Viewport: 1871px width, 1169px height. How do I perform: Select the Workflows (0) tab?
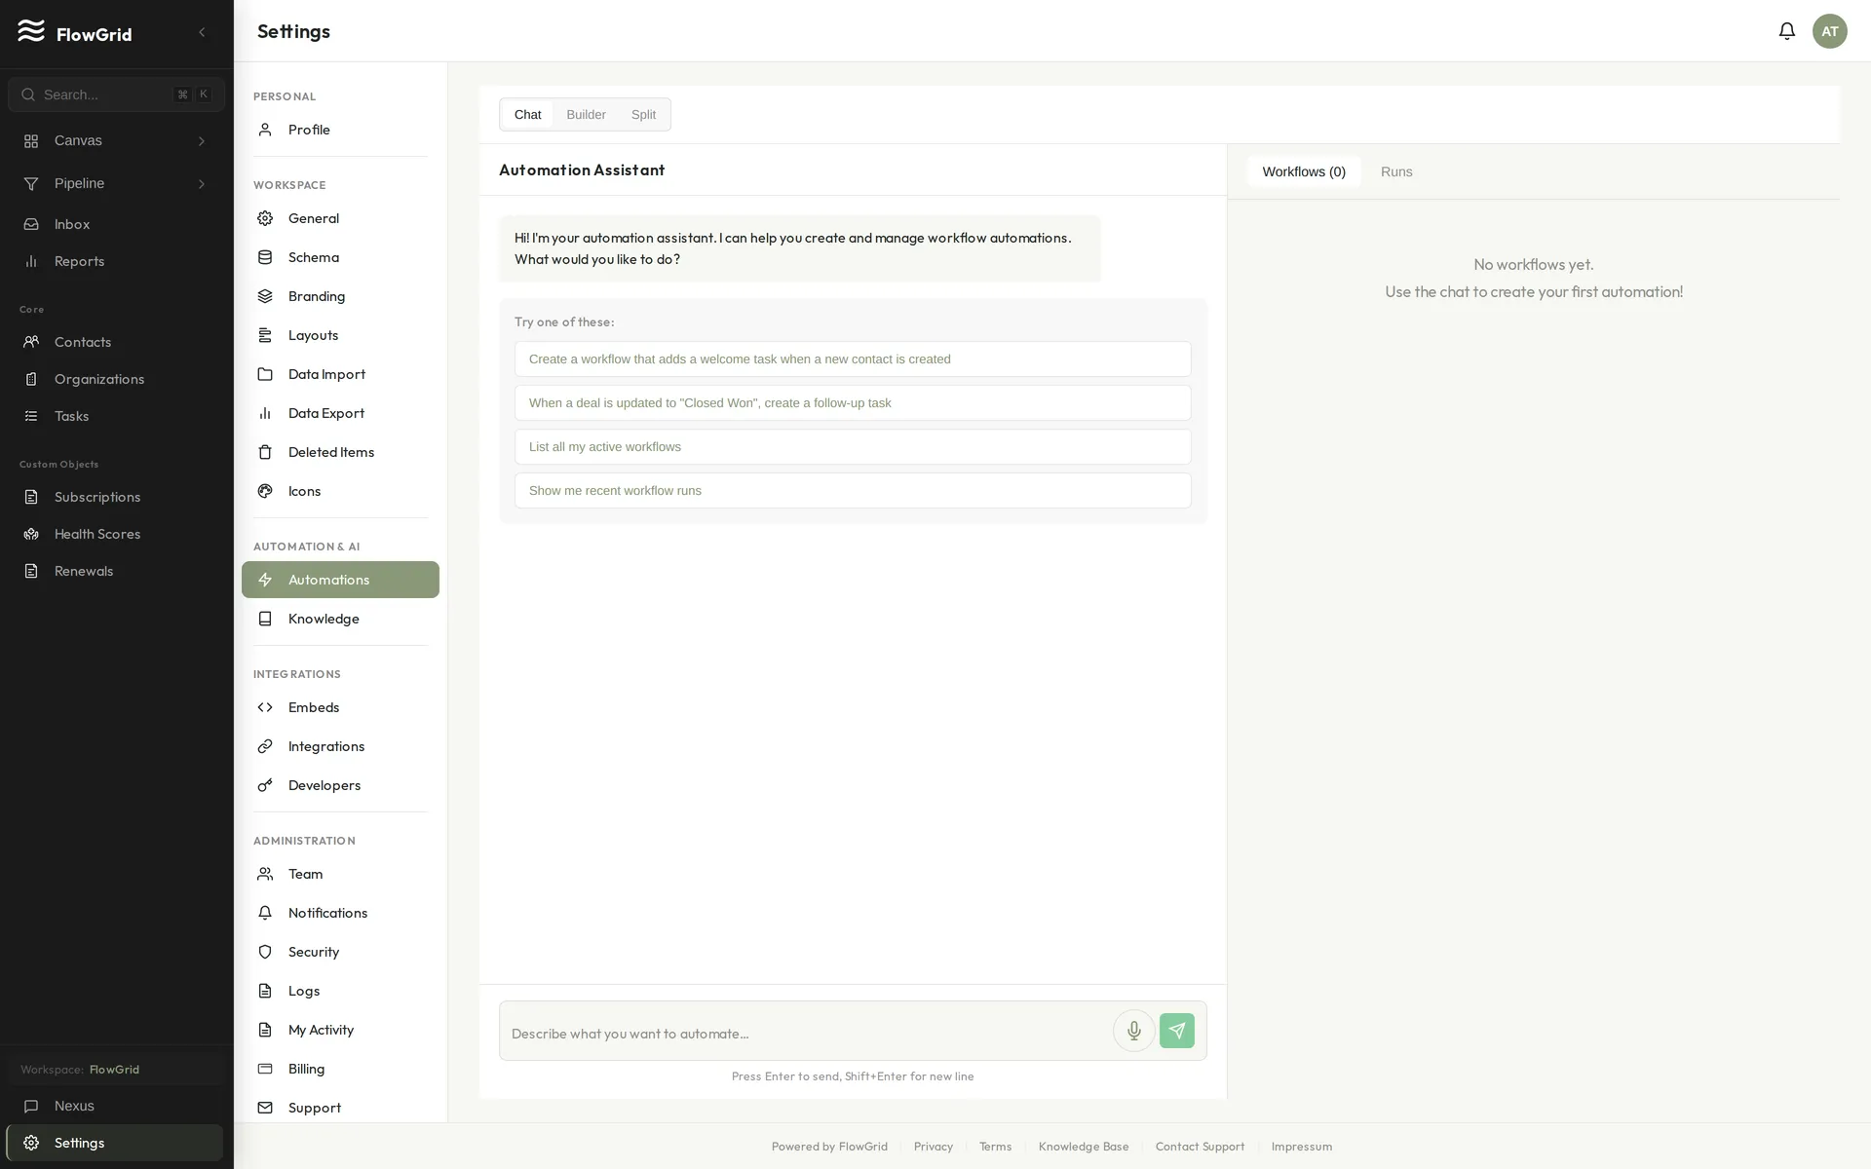point(1304,171)
